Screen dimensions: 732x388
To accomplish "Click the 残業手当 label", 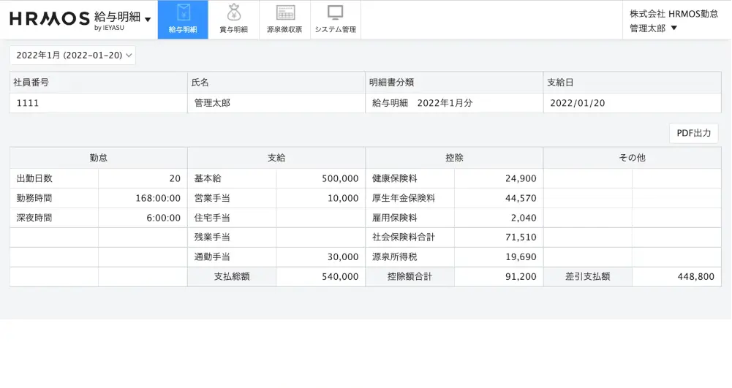I will point(212,237).
